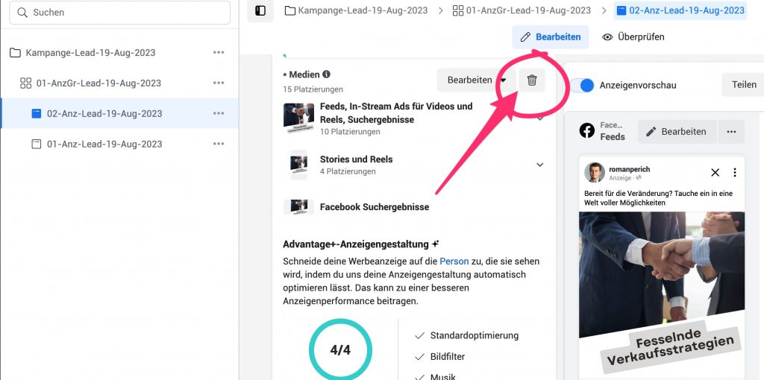
Task: Click the blue ad icon for 02-Anz-Lead
Action: [x=36, y=113]
